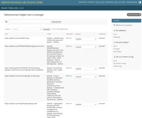
Task: Click the View Link column header
Action: click(69, 34)
